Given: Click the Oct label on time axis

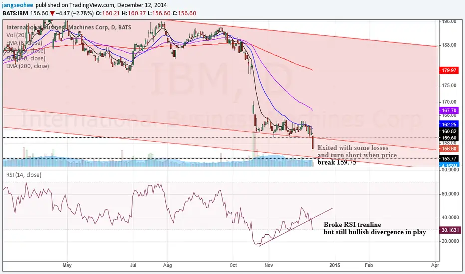Looking at the screenshot, I should coord(233,265).
